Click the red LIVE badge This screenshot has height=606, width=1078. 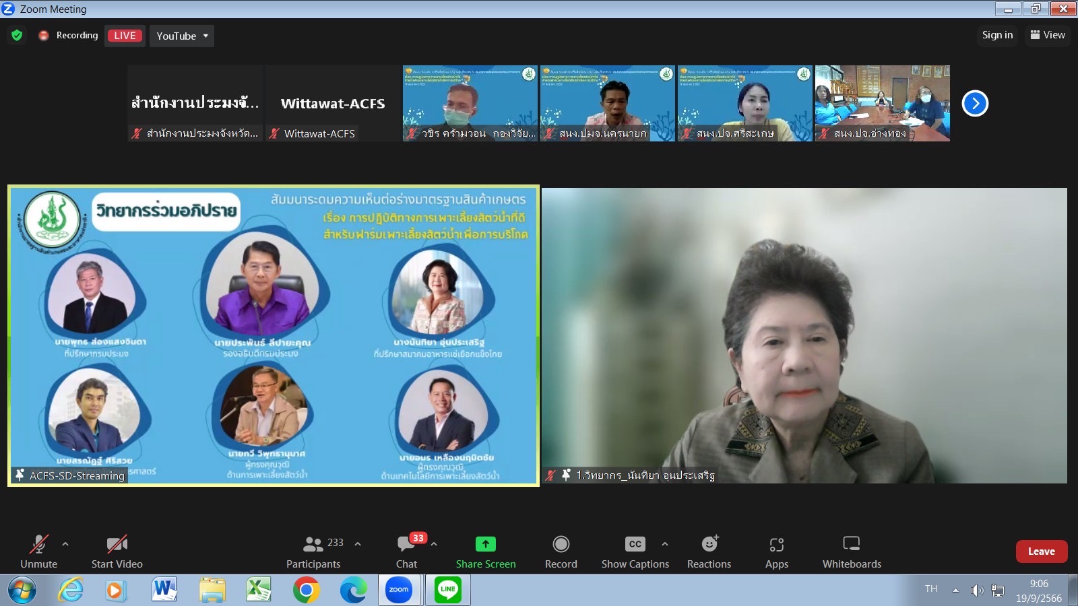tap(125, 36)
